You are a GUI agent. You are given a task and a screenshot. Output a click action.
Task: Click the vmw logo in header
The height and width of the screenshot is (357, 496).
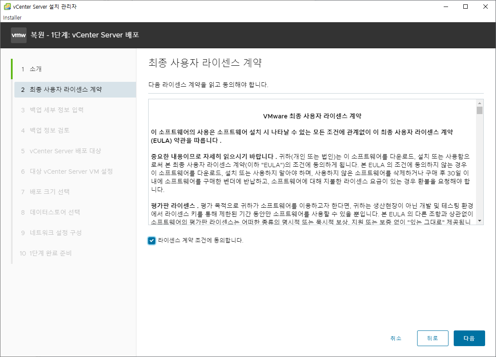19,35
